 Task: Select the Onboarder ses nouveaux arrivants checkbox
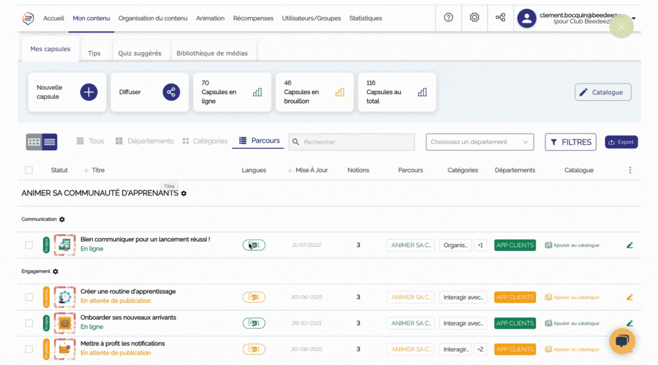[29, 323]
